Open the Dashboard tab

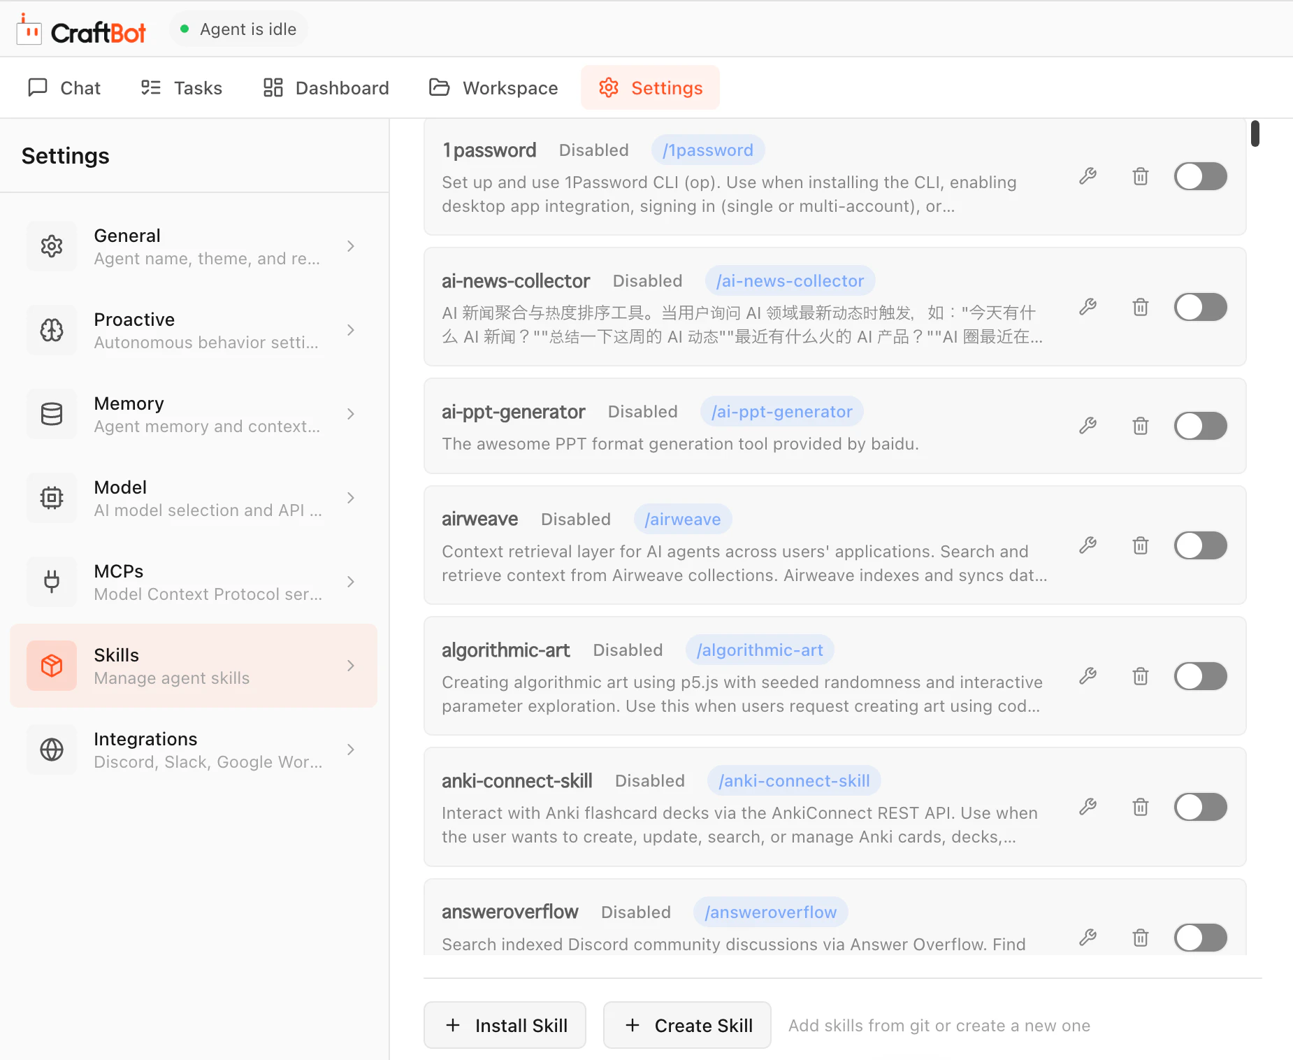pos(326,87)
